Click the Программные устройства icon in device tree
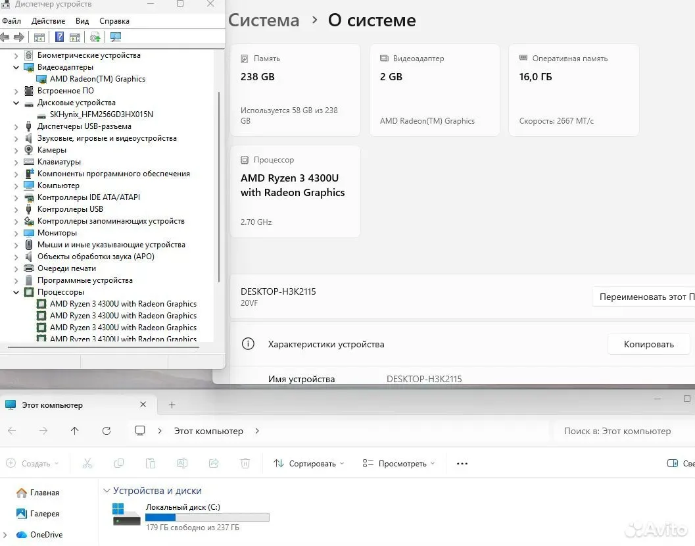 [29, 280]
